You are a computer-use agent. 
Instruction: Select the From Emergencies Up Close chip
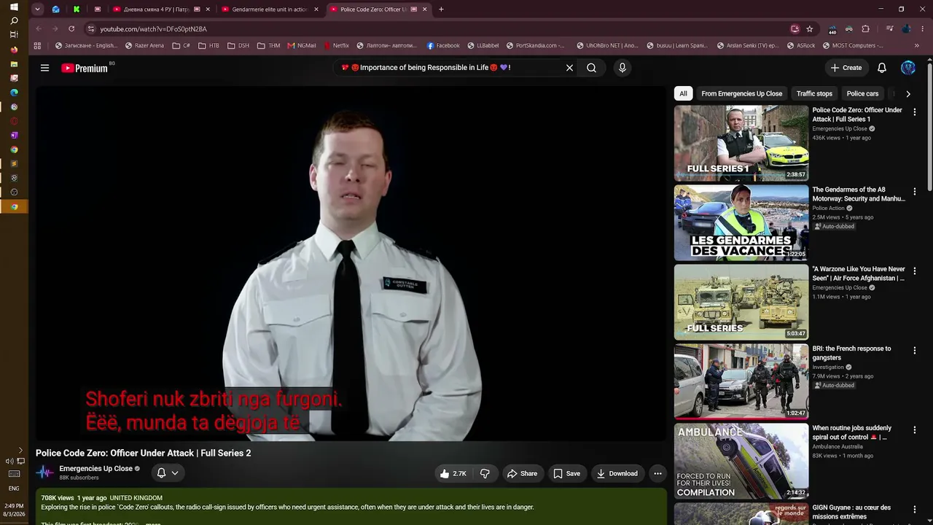click(741, 93)
